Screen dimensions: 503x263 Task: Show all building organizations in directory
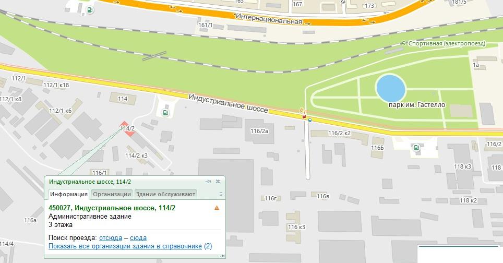[x=125, y=246]
